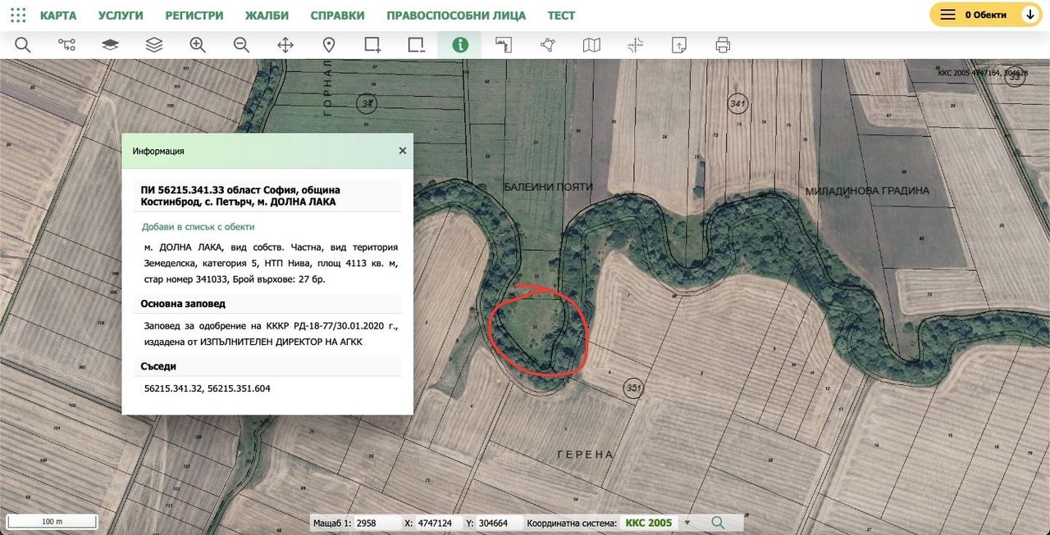Expand objects list with down arrow
Viewport: 1050px width, 535px height.
(x=1029, y=15)
